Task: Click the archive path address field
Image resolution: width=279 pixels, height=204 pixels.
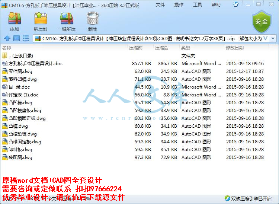Action: [x=151, y=38]
